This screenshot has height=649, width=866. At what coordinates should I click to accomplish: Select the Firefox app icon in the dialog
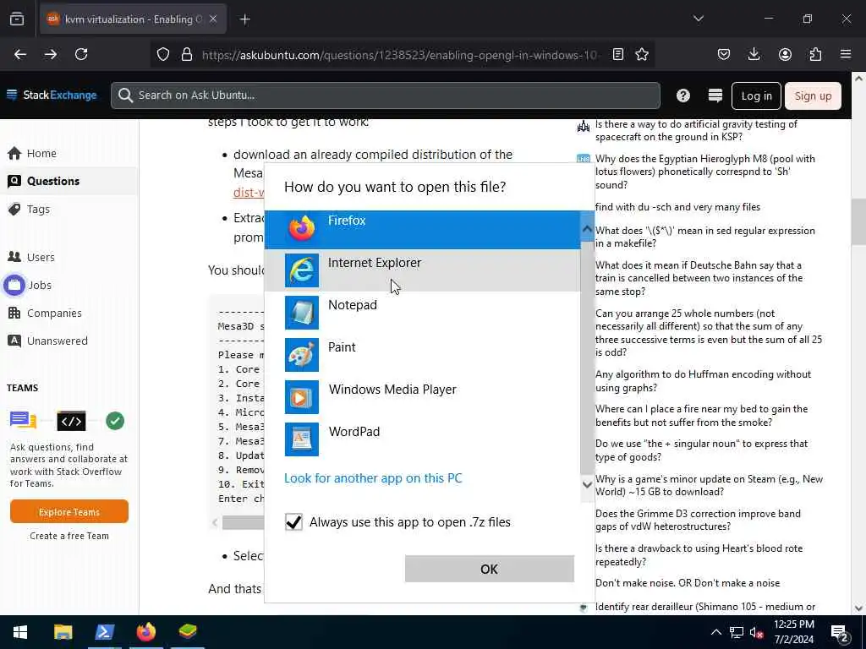tap(302, 228)
